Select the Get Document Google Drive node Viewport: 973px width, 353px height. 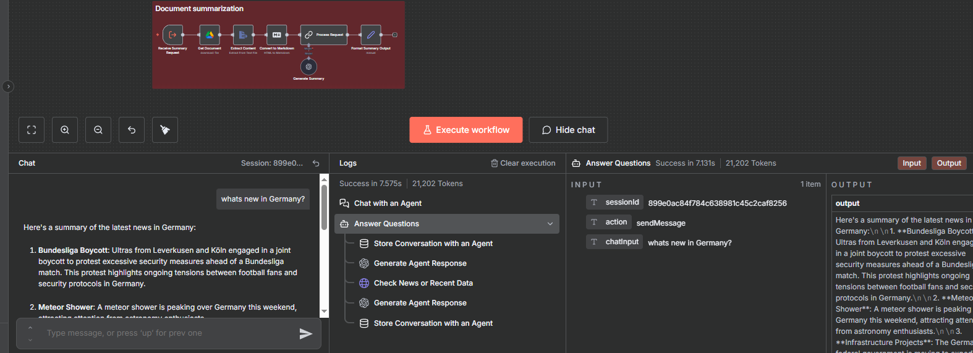(x=210, y=35)
